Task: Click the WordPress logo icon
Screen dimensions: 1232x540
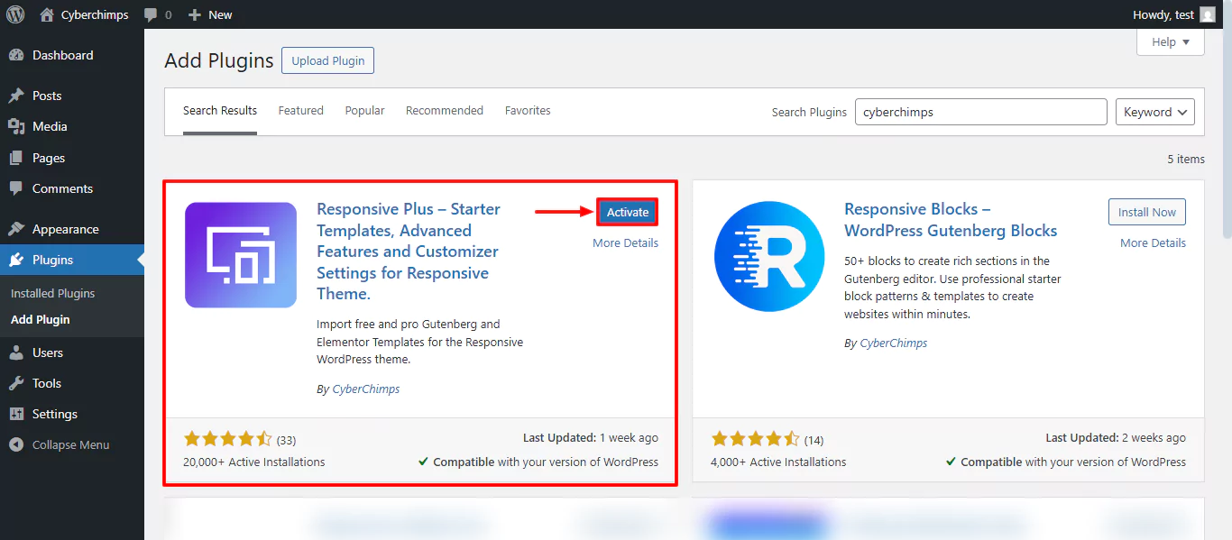Action: [15, 14]
